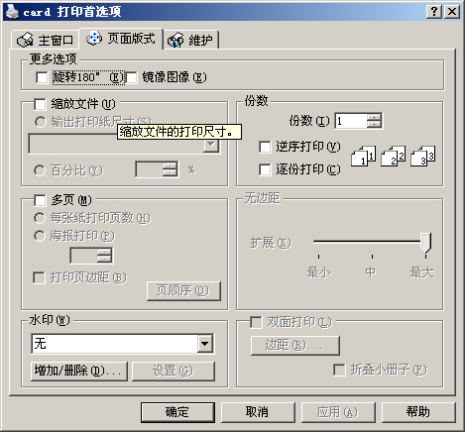Enable the 旋转180° checkbox
465x432 pixels.
[42, 78]
